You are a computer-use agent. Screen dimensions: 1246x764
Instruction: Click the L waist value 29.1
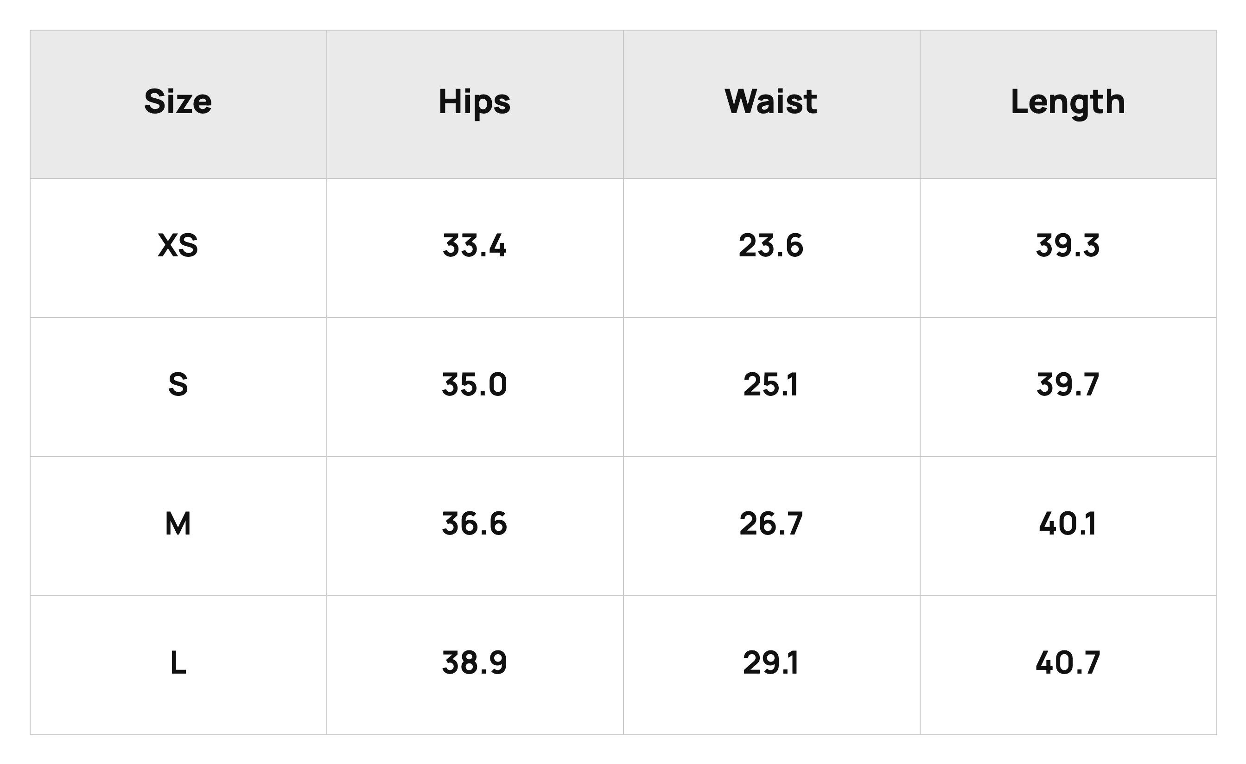(x=771, y=663)
